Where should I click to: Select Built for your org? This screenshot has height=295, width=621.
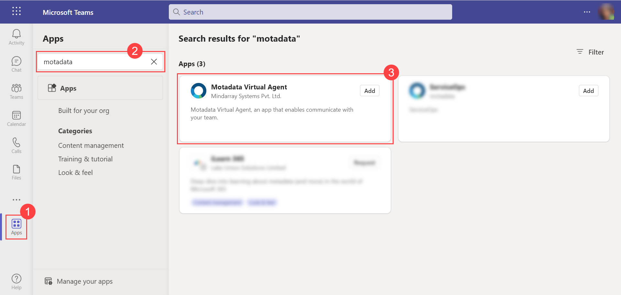click(x=83, y=110)
